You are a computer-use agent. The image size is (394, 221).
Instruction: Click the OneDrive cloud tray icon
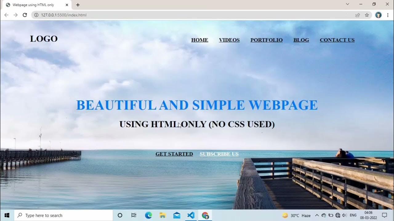click(324, 215)
